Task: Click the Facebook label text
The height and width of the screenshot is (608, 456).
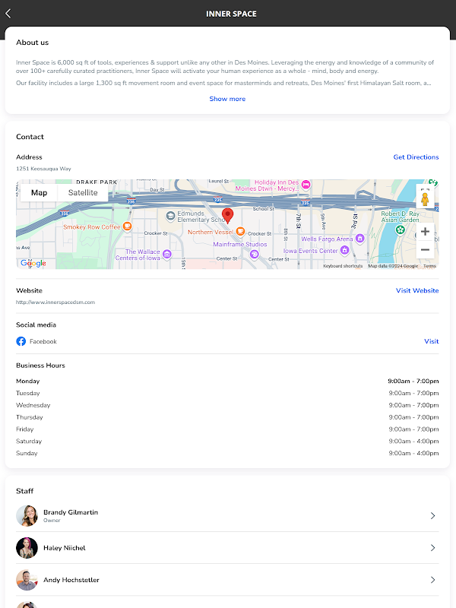Action: coord(43,341)
